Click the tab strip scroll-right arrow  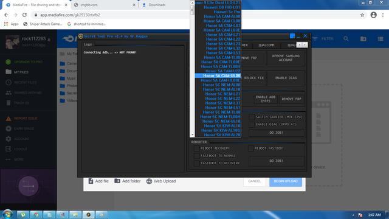(x=305, y=44)
